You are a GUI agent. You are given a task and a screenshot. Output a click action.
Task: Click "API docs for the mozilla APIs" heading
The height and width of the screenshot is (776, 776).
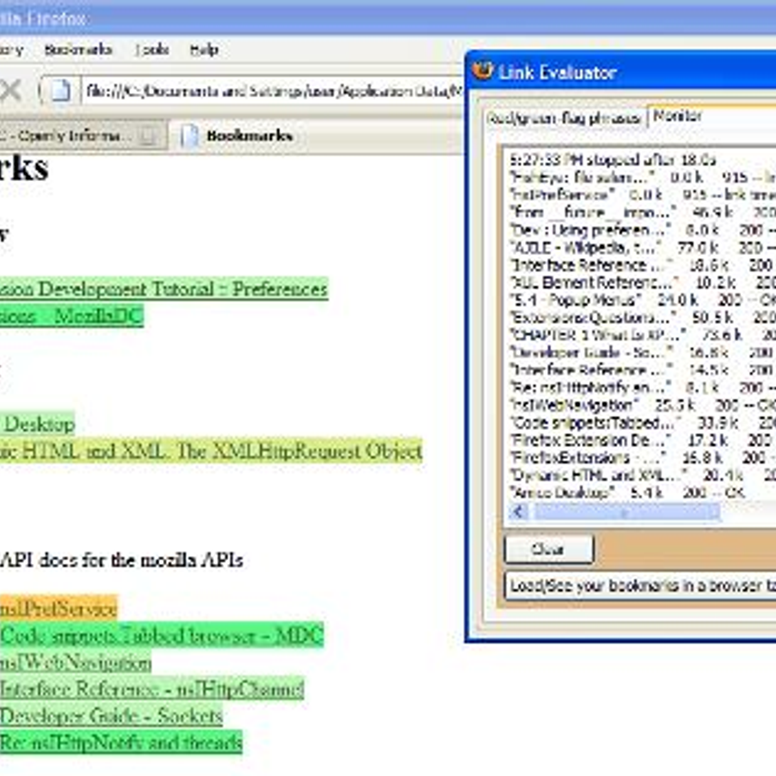[122, 560]
